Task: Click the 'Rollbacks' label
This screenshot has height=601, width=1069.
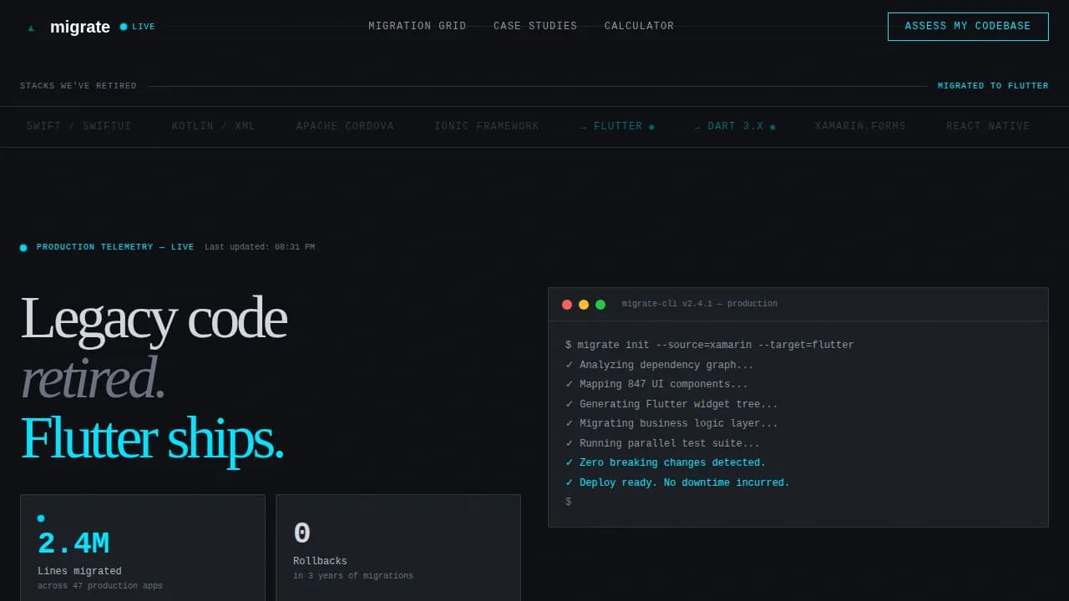Action: (x=320, y=562)
